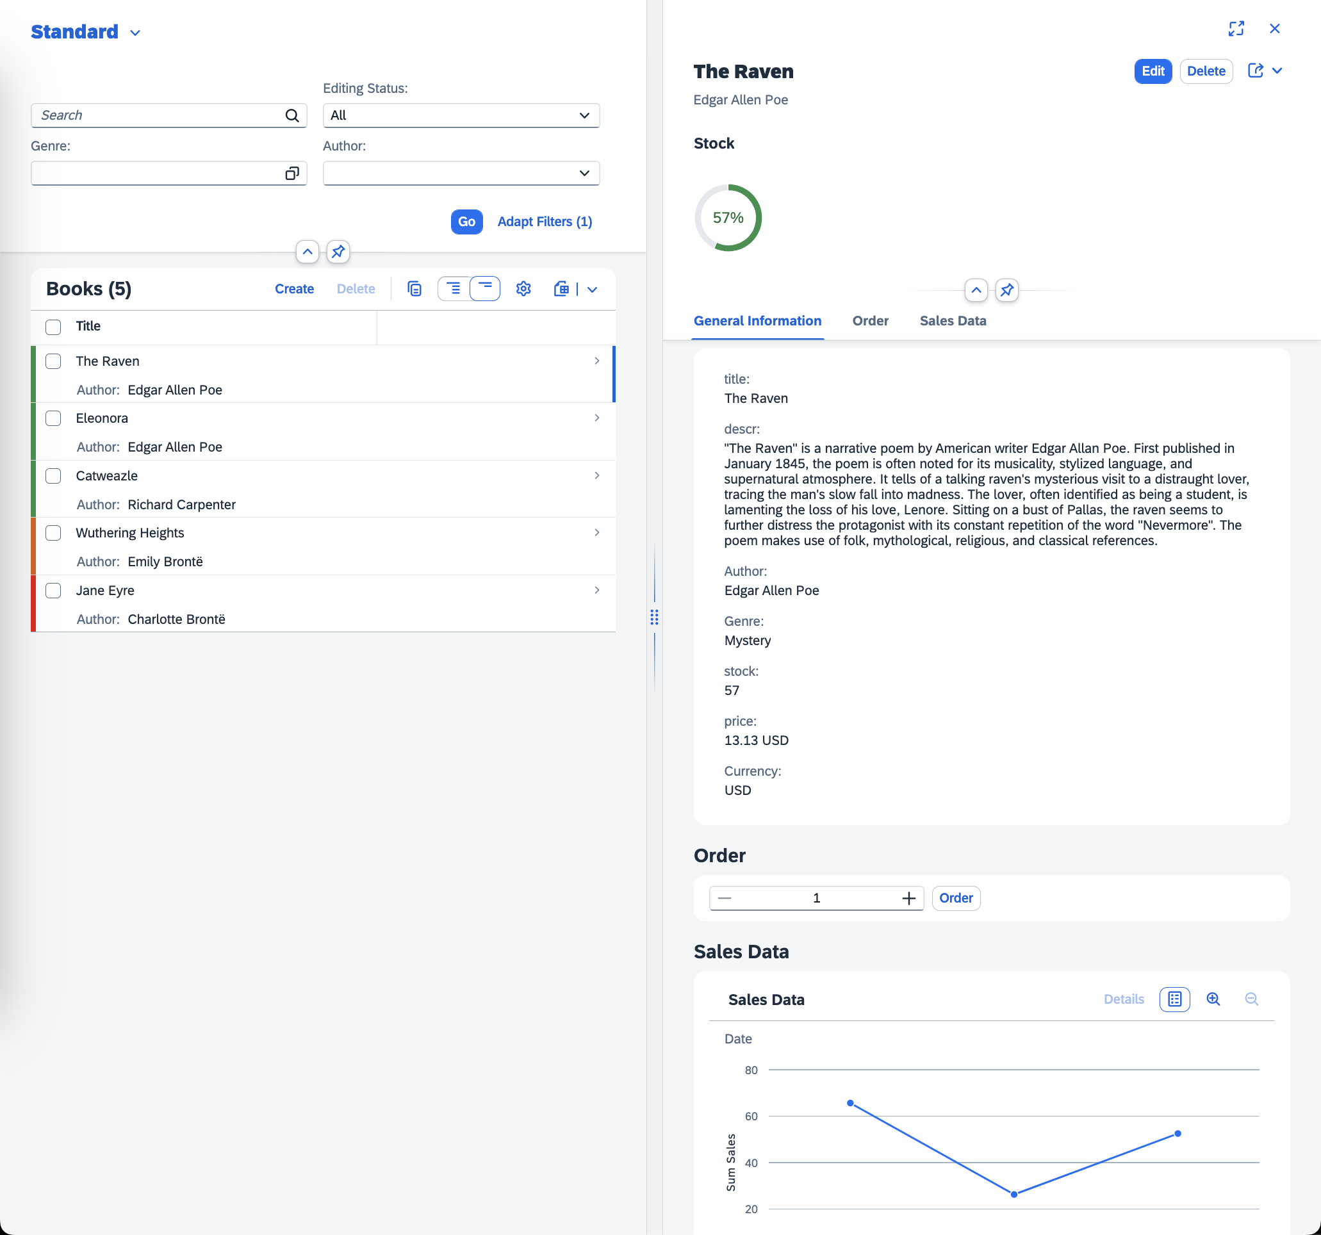Select all books via Title header checkbox
This screenshot has height=1235, width=1321.
click(x=53, y=327)
